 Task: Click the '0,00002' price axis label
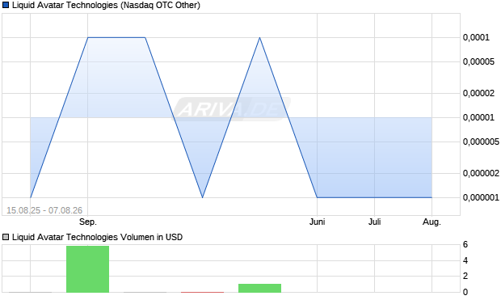(478, 93)
